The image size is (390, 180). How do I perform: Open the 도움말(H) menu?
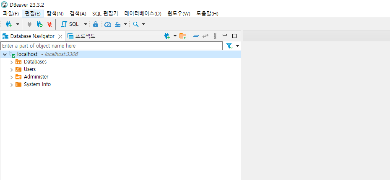208,14
